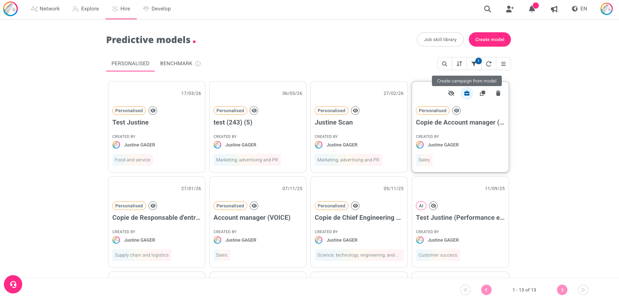Click the announcements megaphone icon

pyautogui.click(x=554, y=9)
